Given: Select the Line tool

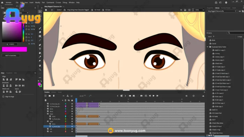Looking at the screenshot, I should [x=40, y=40].
